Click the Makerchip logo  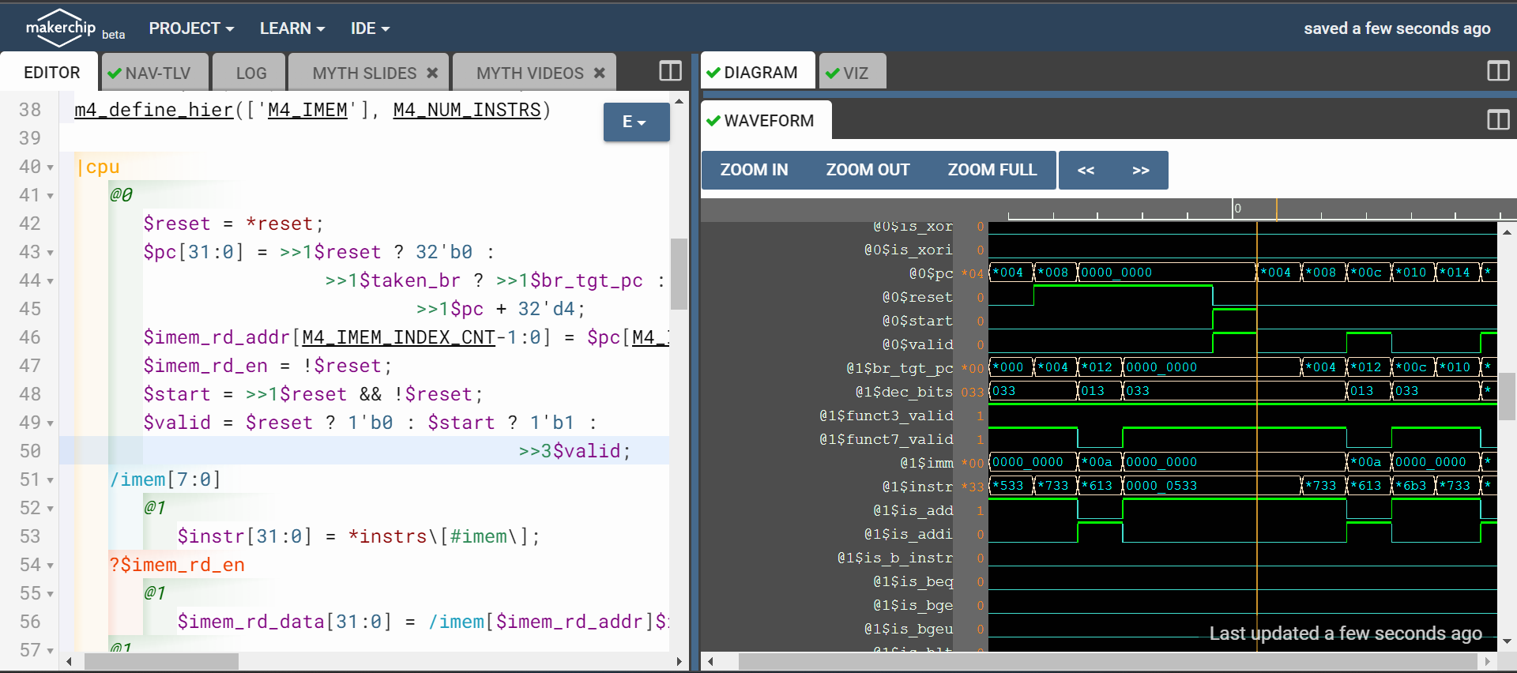pos(61,28)
